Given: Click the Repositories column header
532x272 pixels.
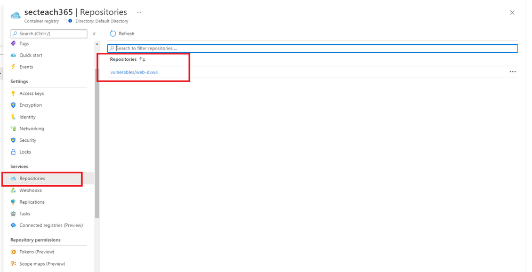Looking at the screenshot, I should (x=123, y=59).
